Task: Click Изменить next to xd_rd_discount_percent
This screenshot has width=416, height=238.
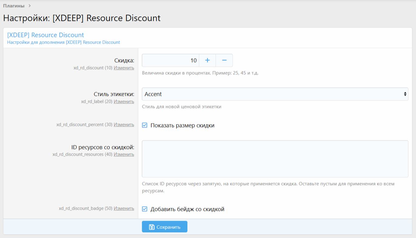Action: pos(124,125)
